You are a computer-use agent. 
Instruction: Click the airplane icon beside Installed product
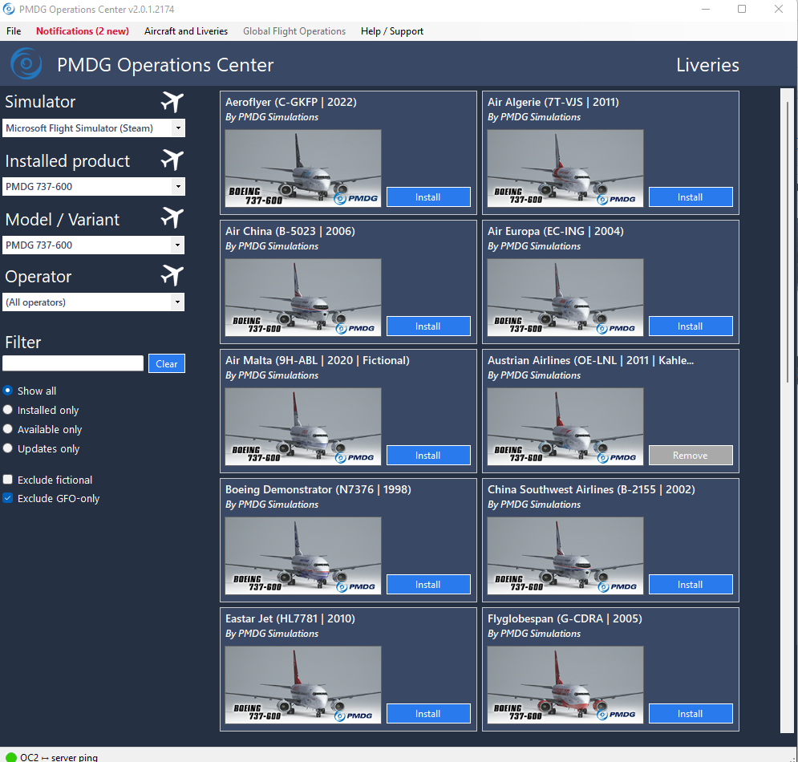[172, 160]
